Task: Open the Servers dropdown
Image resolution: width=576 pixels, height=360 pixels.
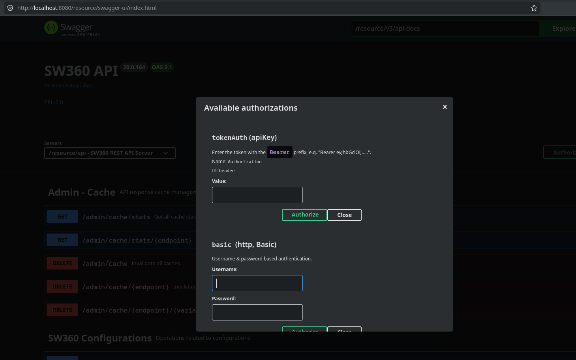Action: (110, 153)
